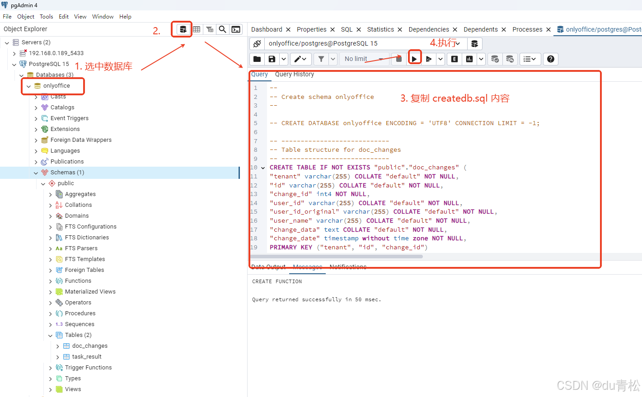Select the Materialized Views tree item
Viewport: 642px width, 397px height.
pos(90,292)
